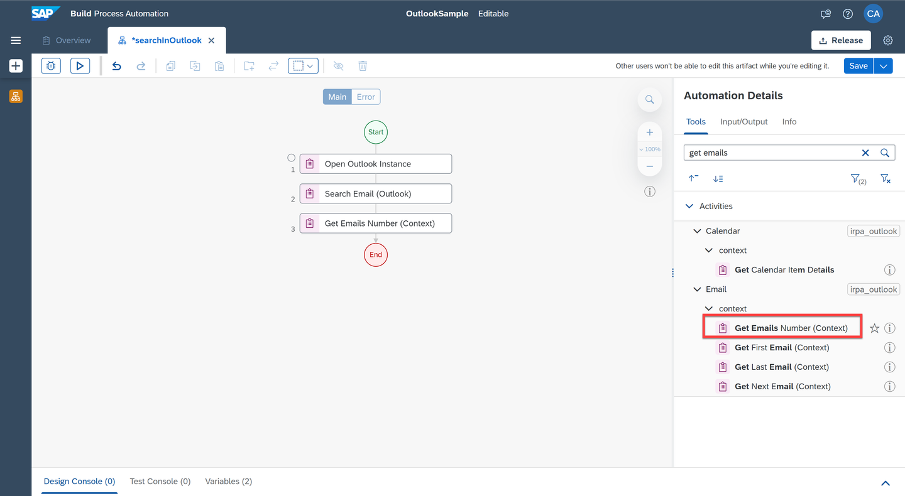Show info for Get Last Email (Context)
Screen dimensions: 905x496
[890, 367]
